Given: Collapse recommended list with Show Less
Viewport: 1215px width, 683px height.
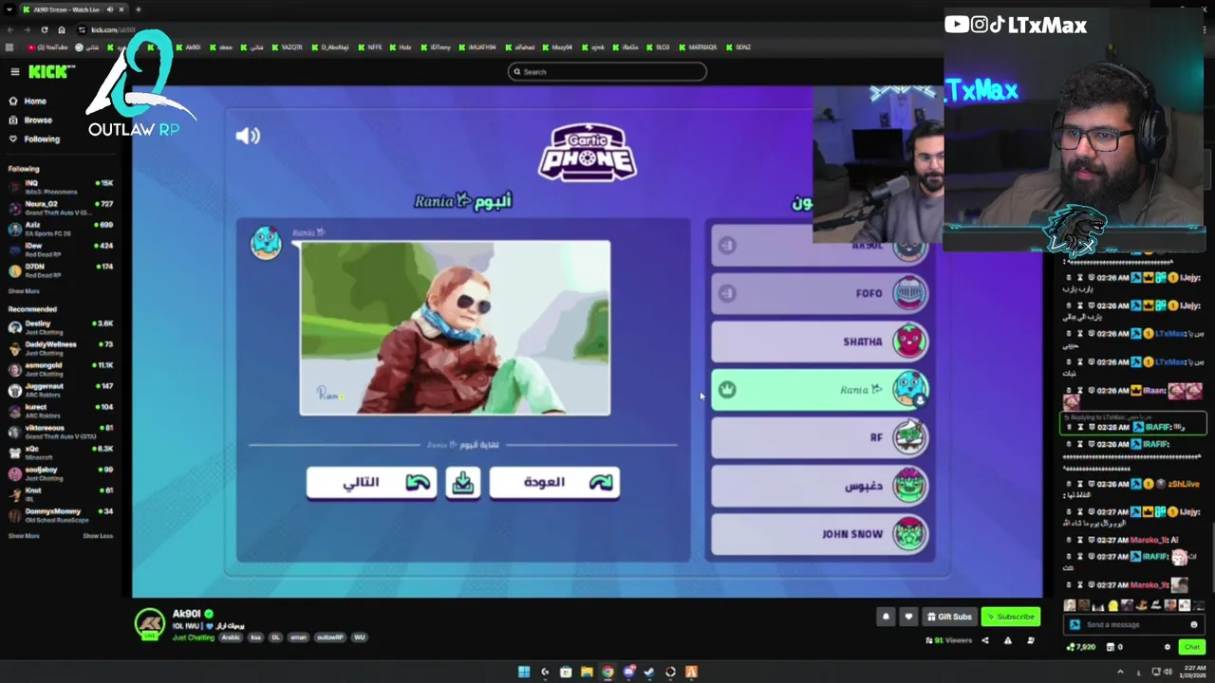Looking at the screenshot, I should pyautogui.click(x=98, y=536).
